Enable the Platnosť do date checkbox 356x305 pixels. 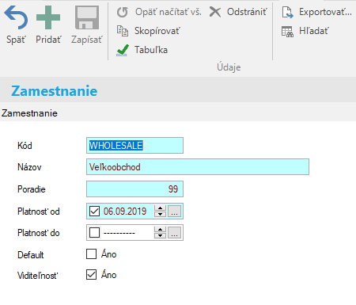(94, 233)
